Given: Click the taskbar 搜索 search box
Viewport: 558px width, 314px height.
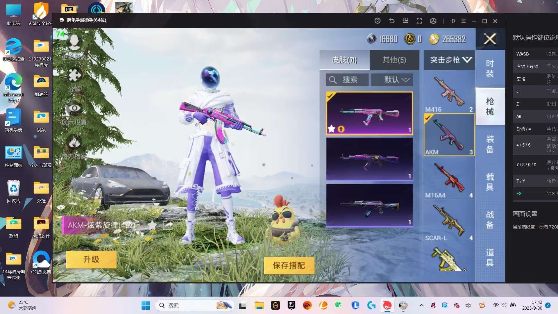Looking at the screenshot, I should (195, 305).
